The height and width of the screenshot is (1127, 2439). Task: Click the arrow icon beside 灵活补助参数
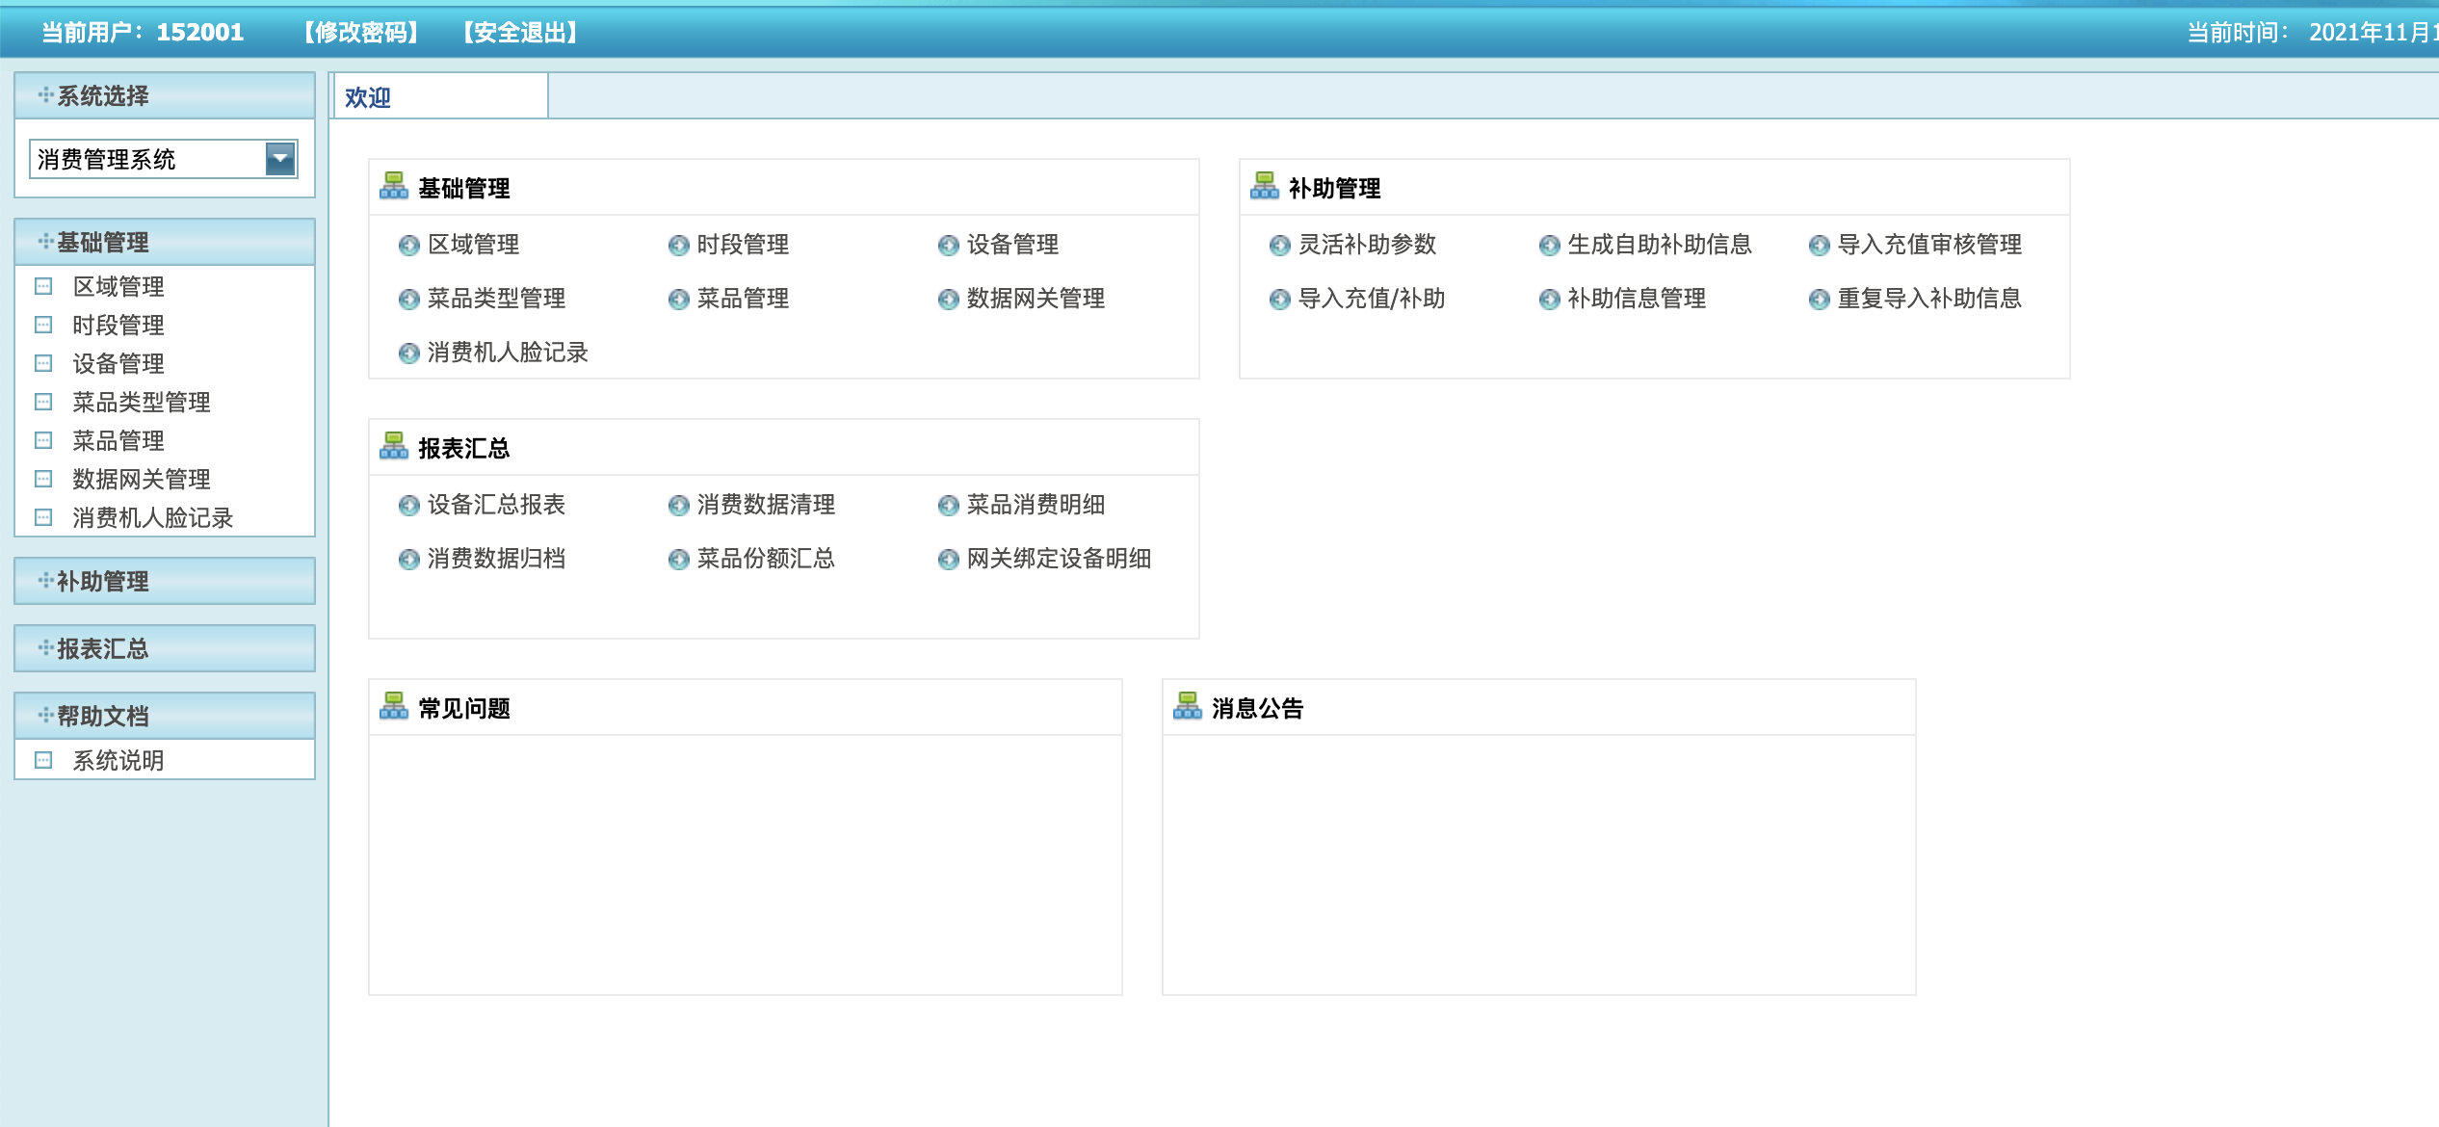(1279, 246)
